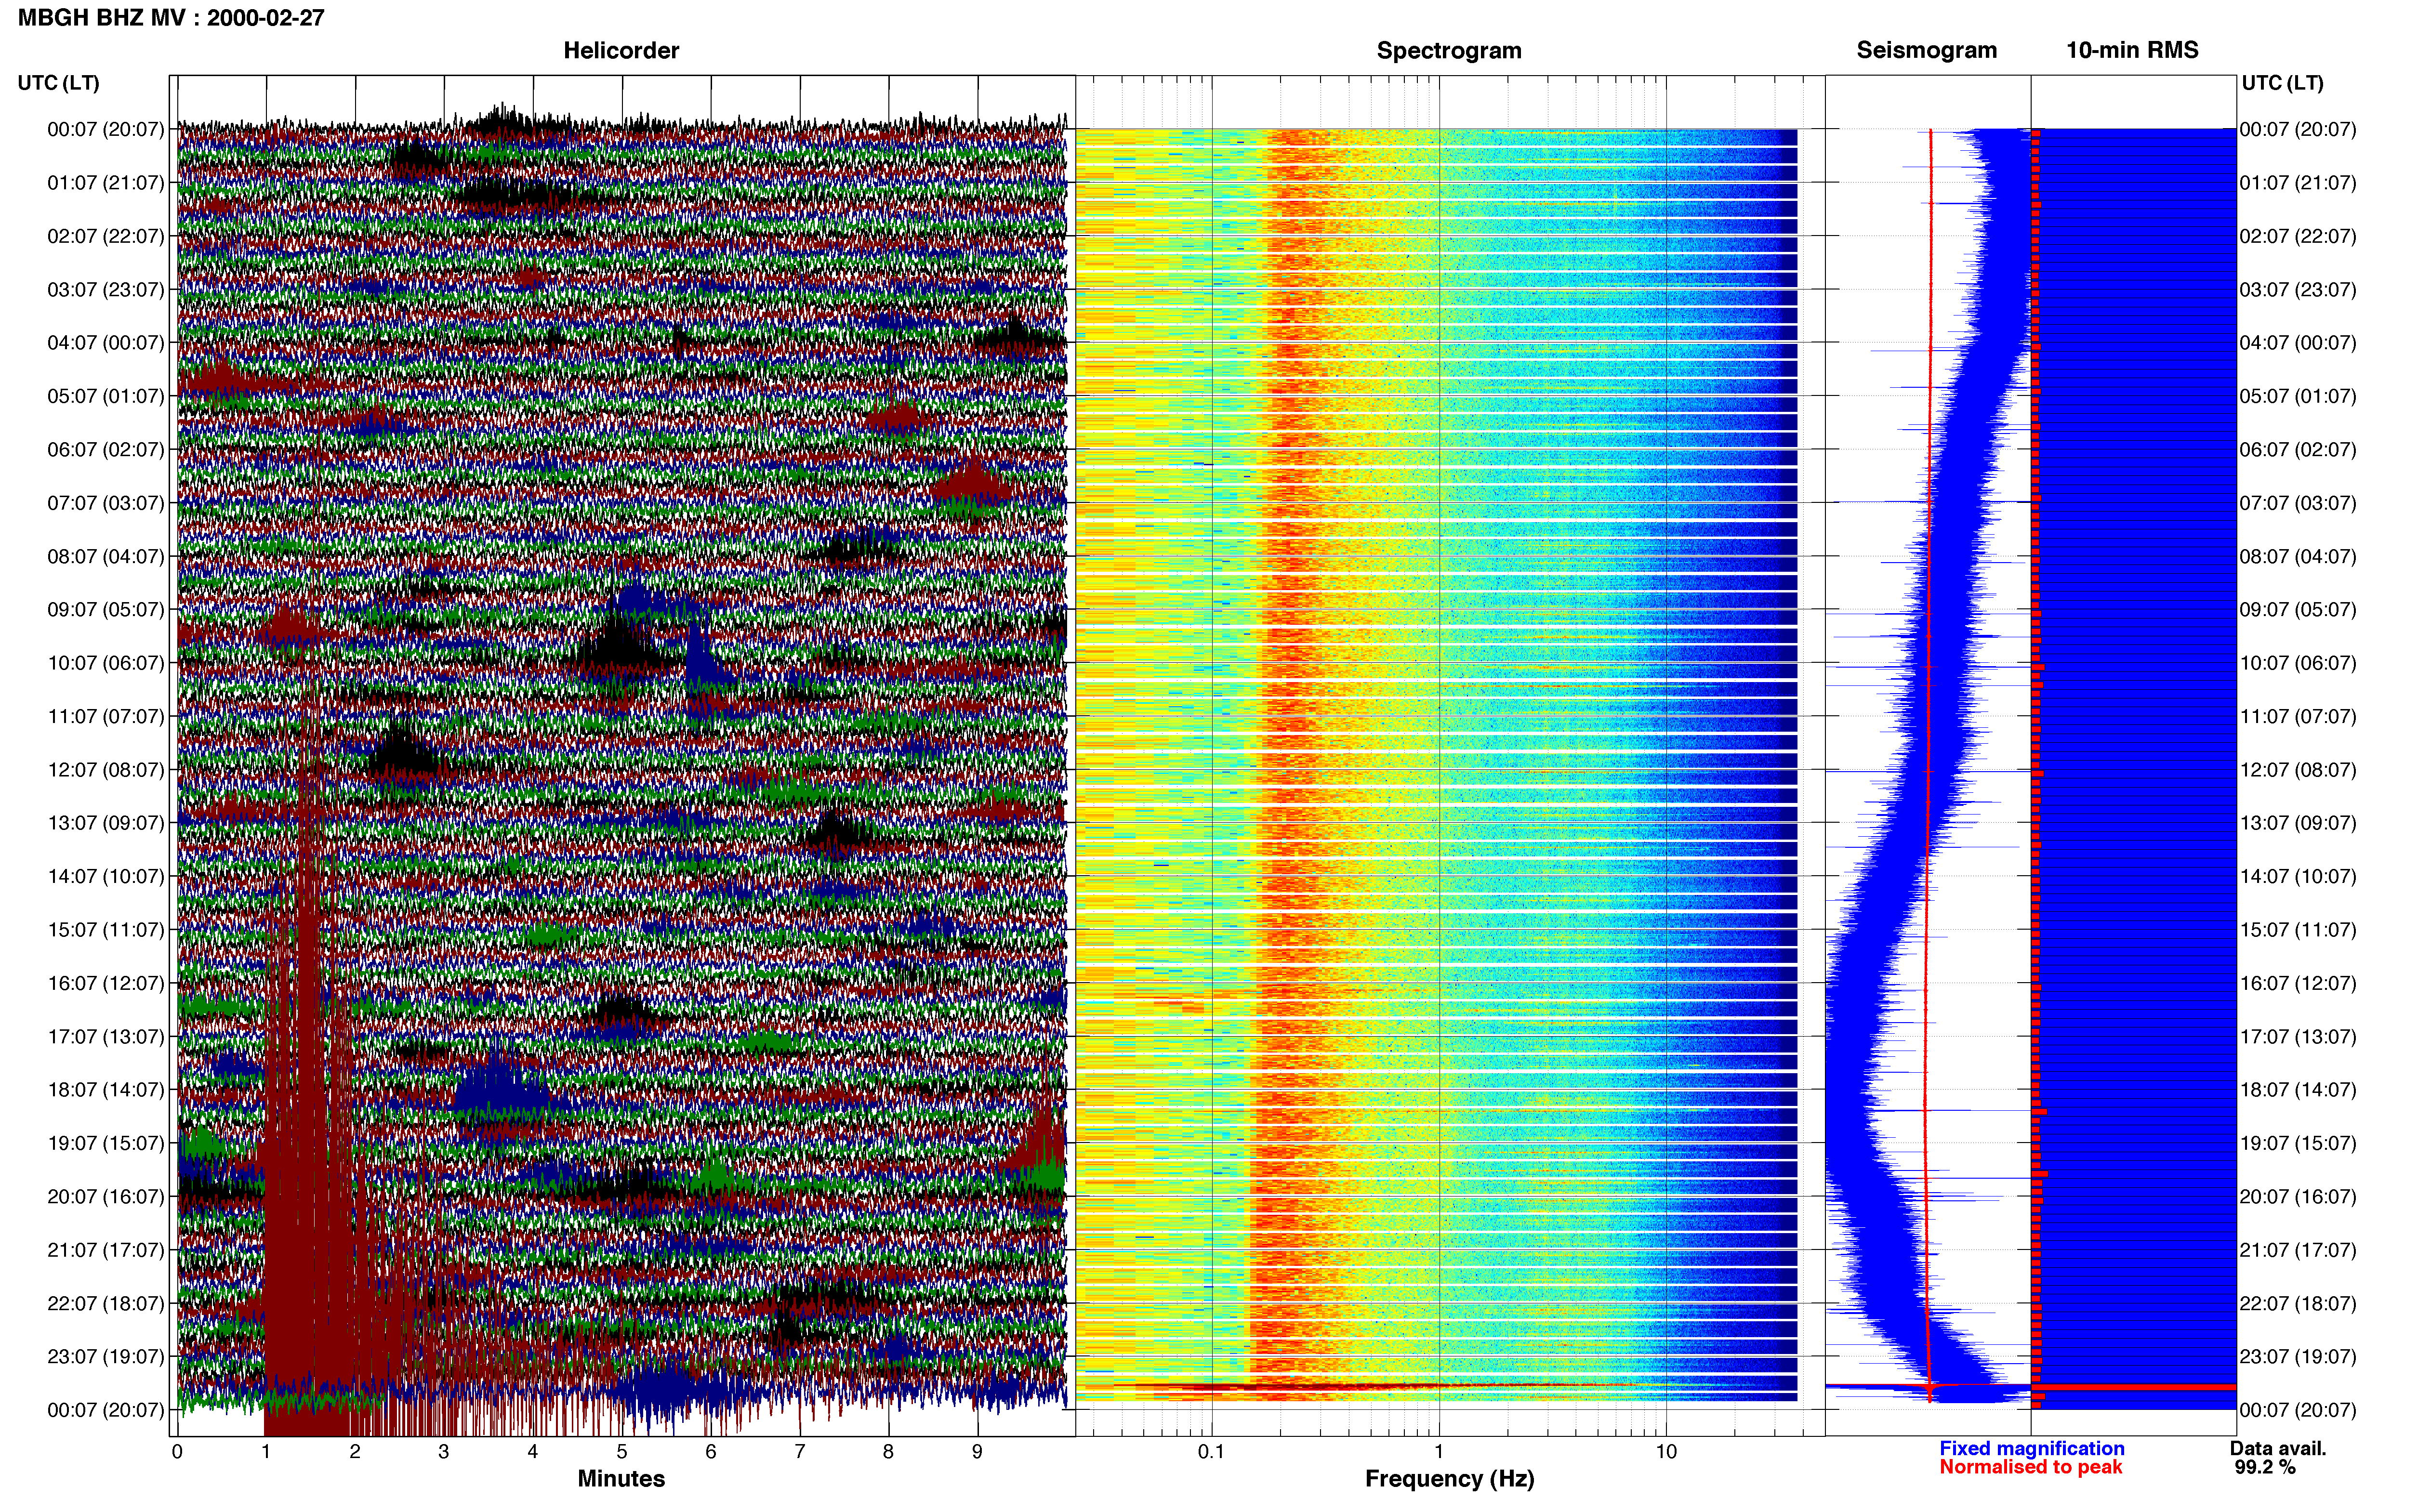Click the dark red spectrogram stripe near 23:37
The height and width of the screenshot is (1512, 2418).
[x=1436, y=1387]
